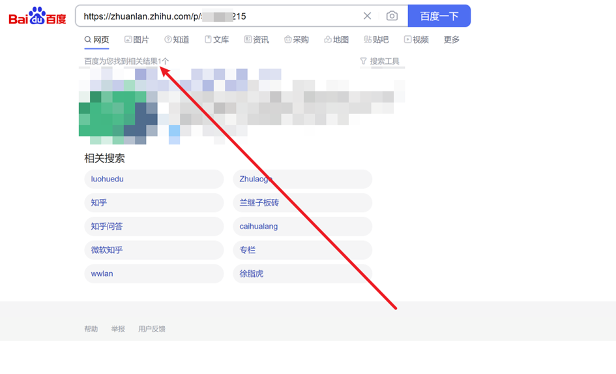Click related search wwlan
Screen dimensions: 616x374
[154, 273]
